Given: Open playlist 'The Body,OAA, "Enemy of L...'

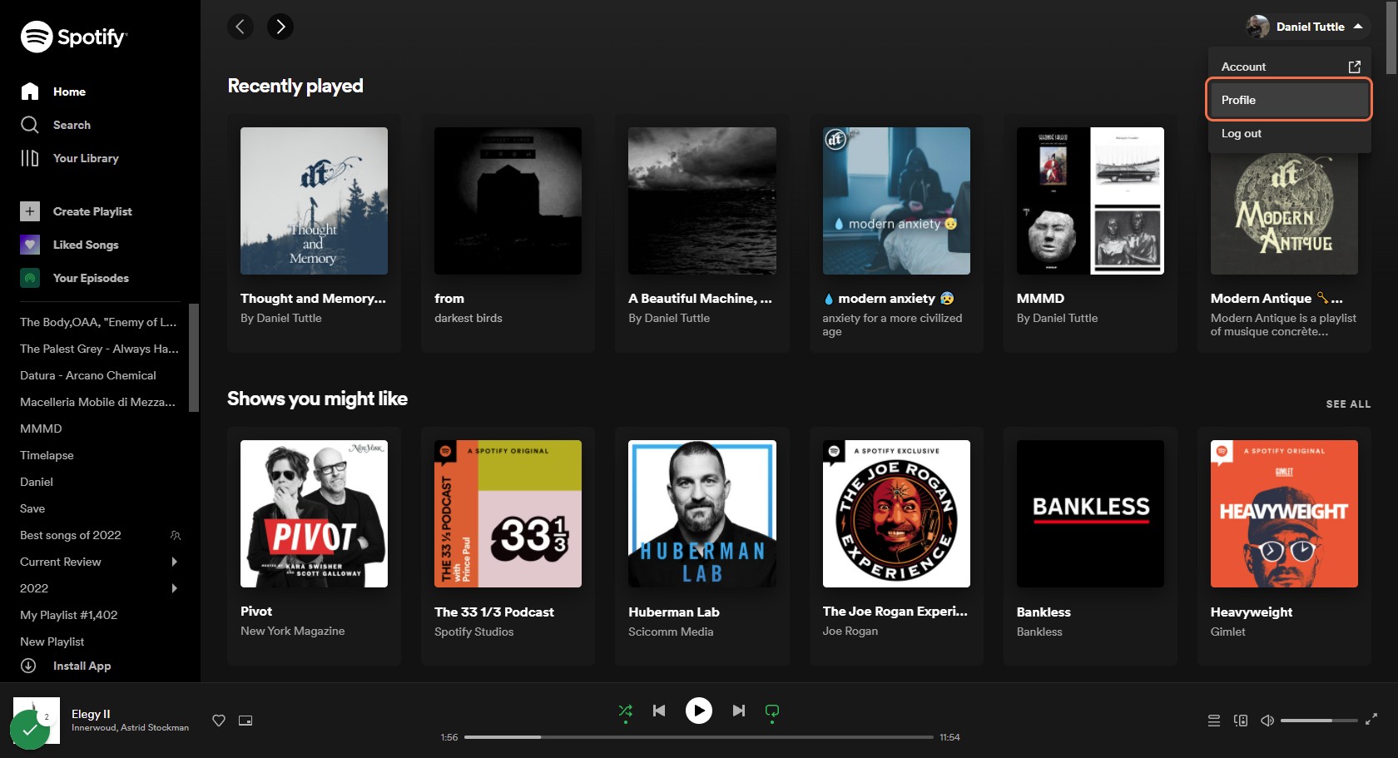Looking at the screenshot, I should 98,322.
